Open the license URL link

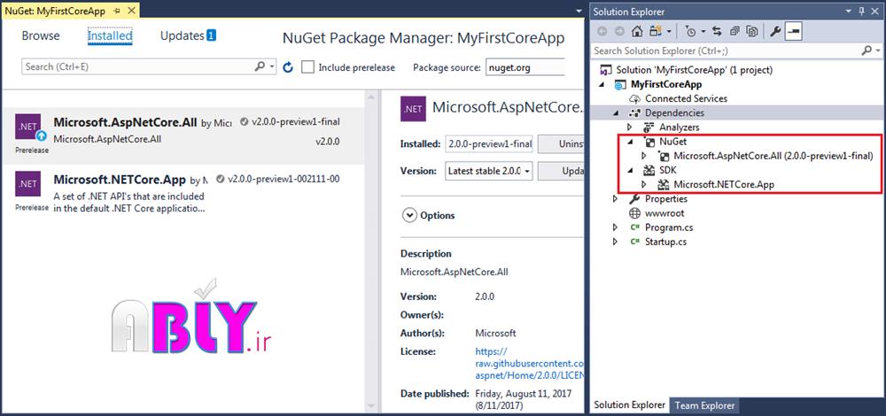coord(529,363)
